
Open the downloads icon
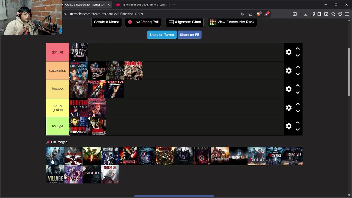click(306, 14)
